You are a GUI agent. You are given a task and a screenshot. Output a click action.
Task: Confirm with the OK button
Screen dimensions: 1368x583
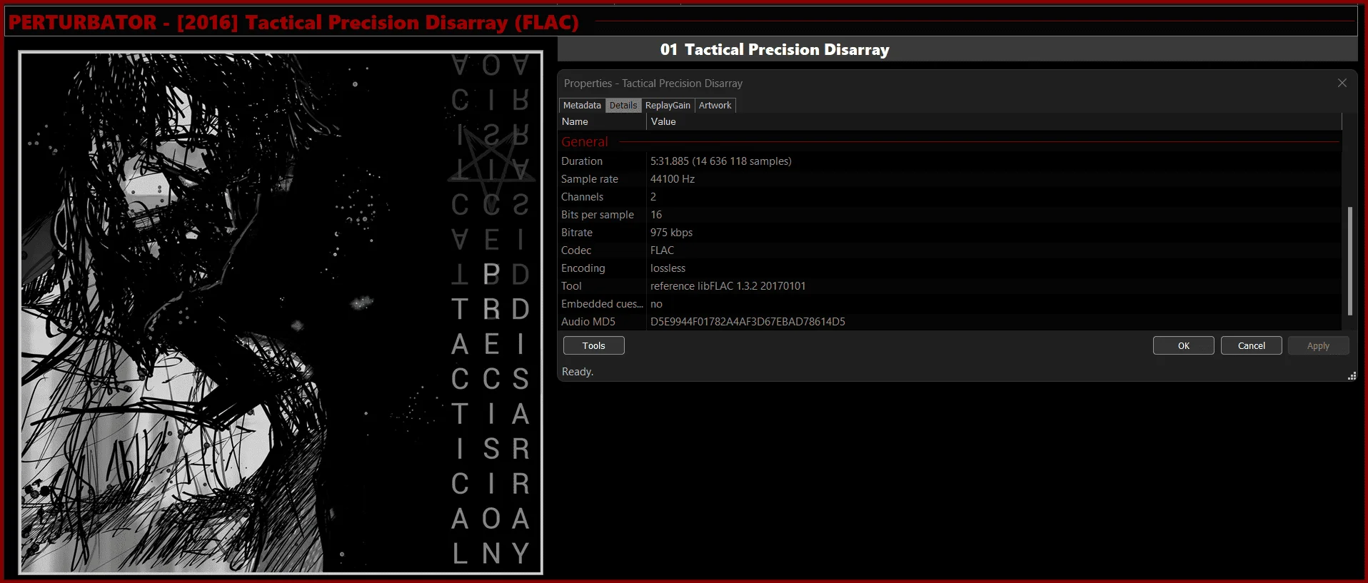[x=1183, y=345]
